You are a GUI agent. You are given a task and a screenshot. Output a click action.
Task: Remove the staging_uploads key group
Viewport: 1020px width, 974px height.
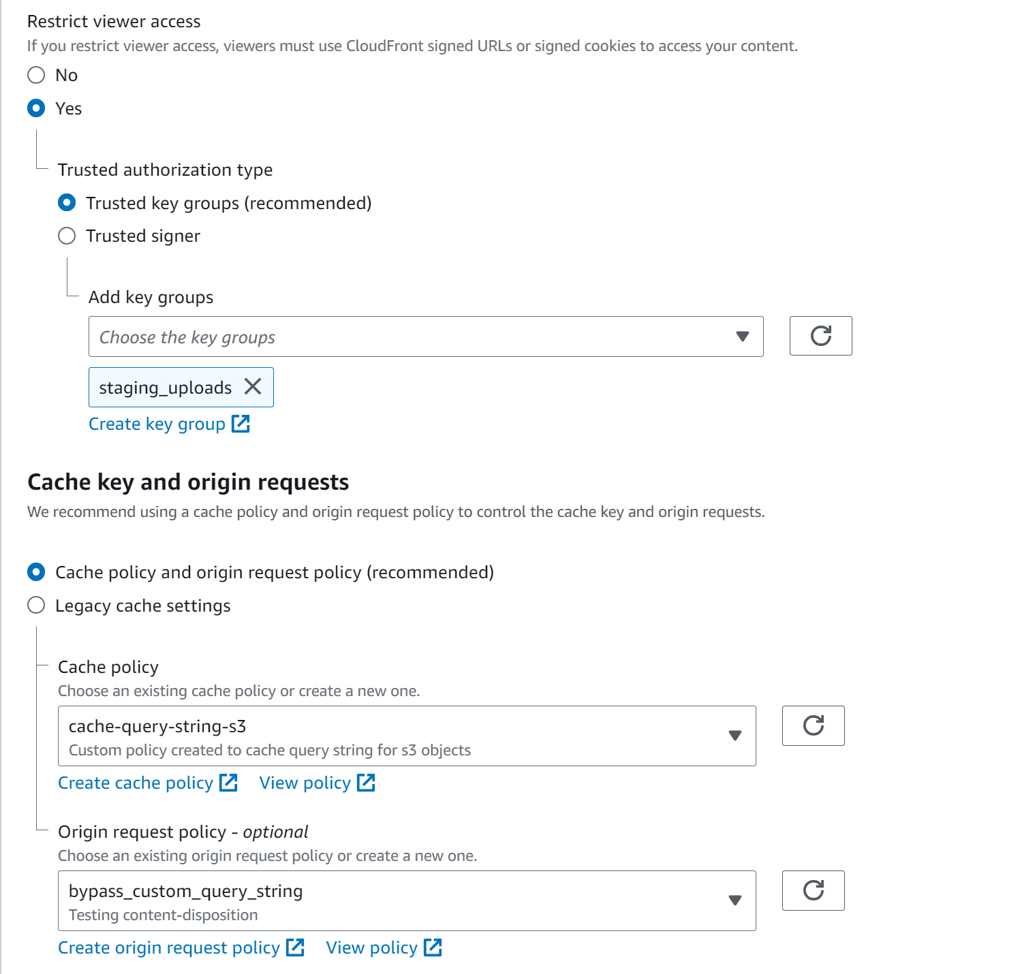(253, 387)
